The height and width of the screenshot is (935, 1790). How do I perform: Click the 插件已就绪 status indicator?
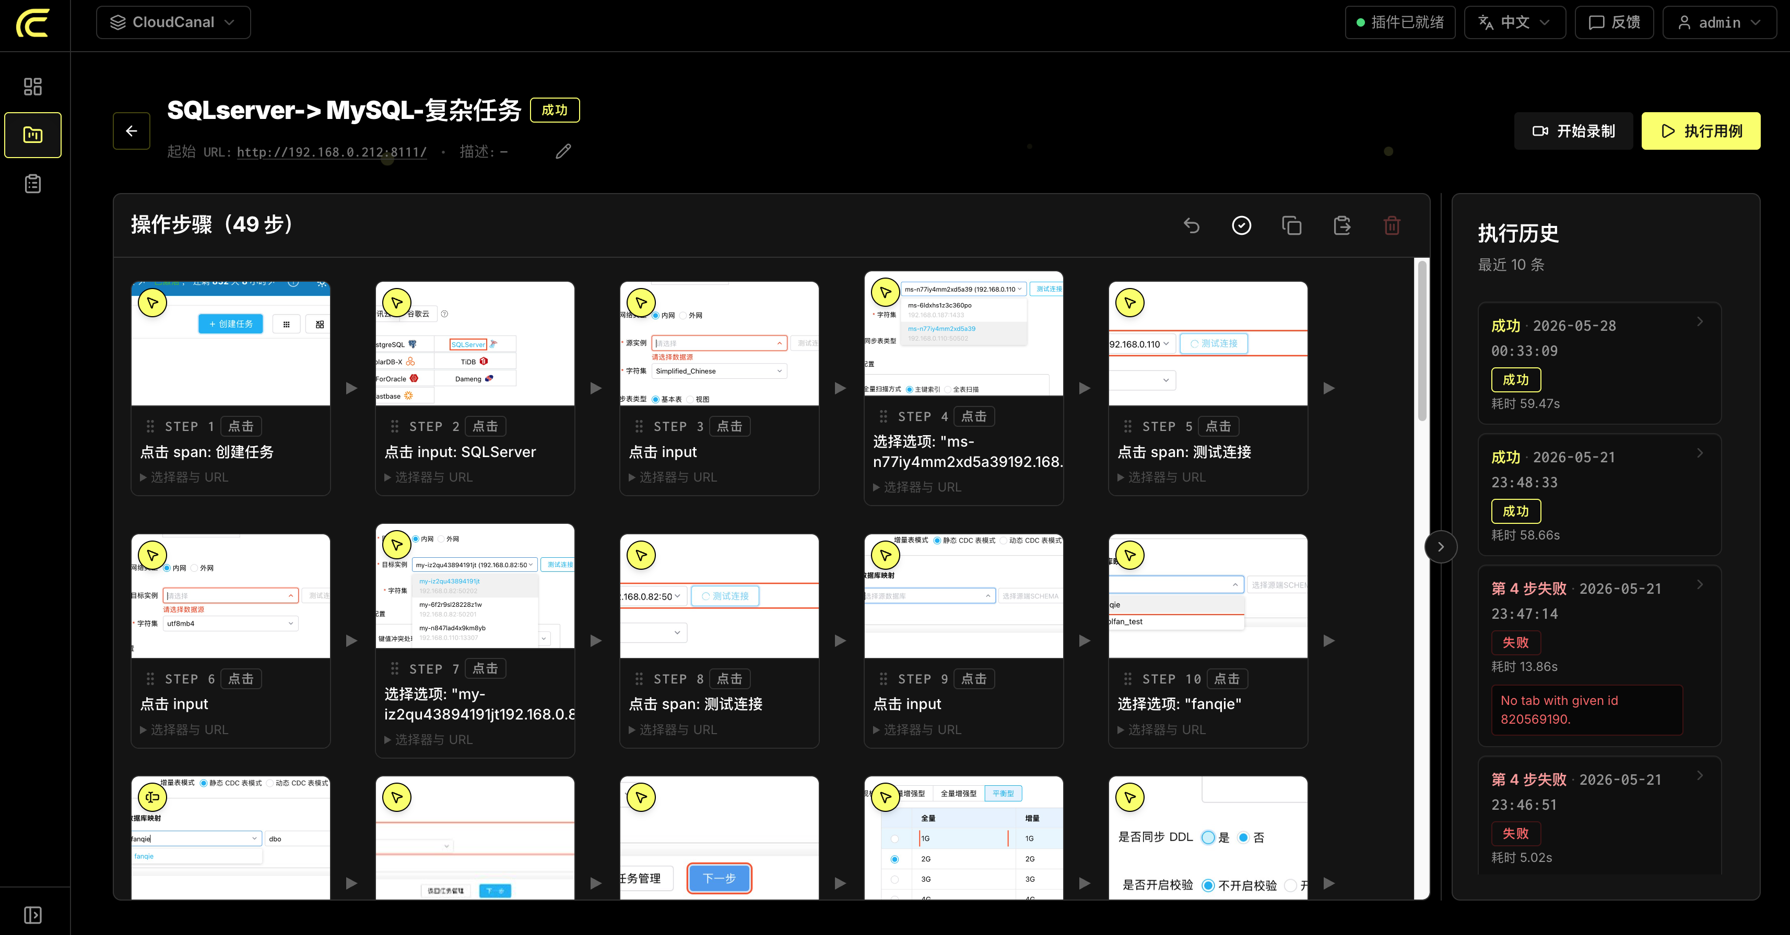point(1399,22)
